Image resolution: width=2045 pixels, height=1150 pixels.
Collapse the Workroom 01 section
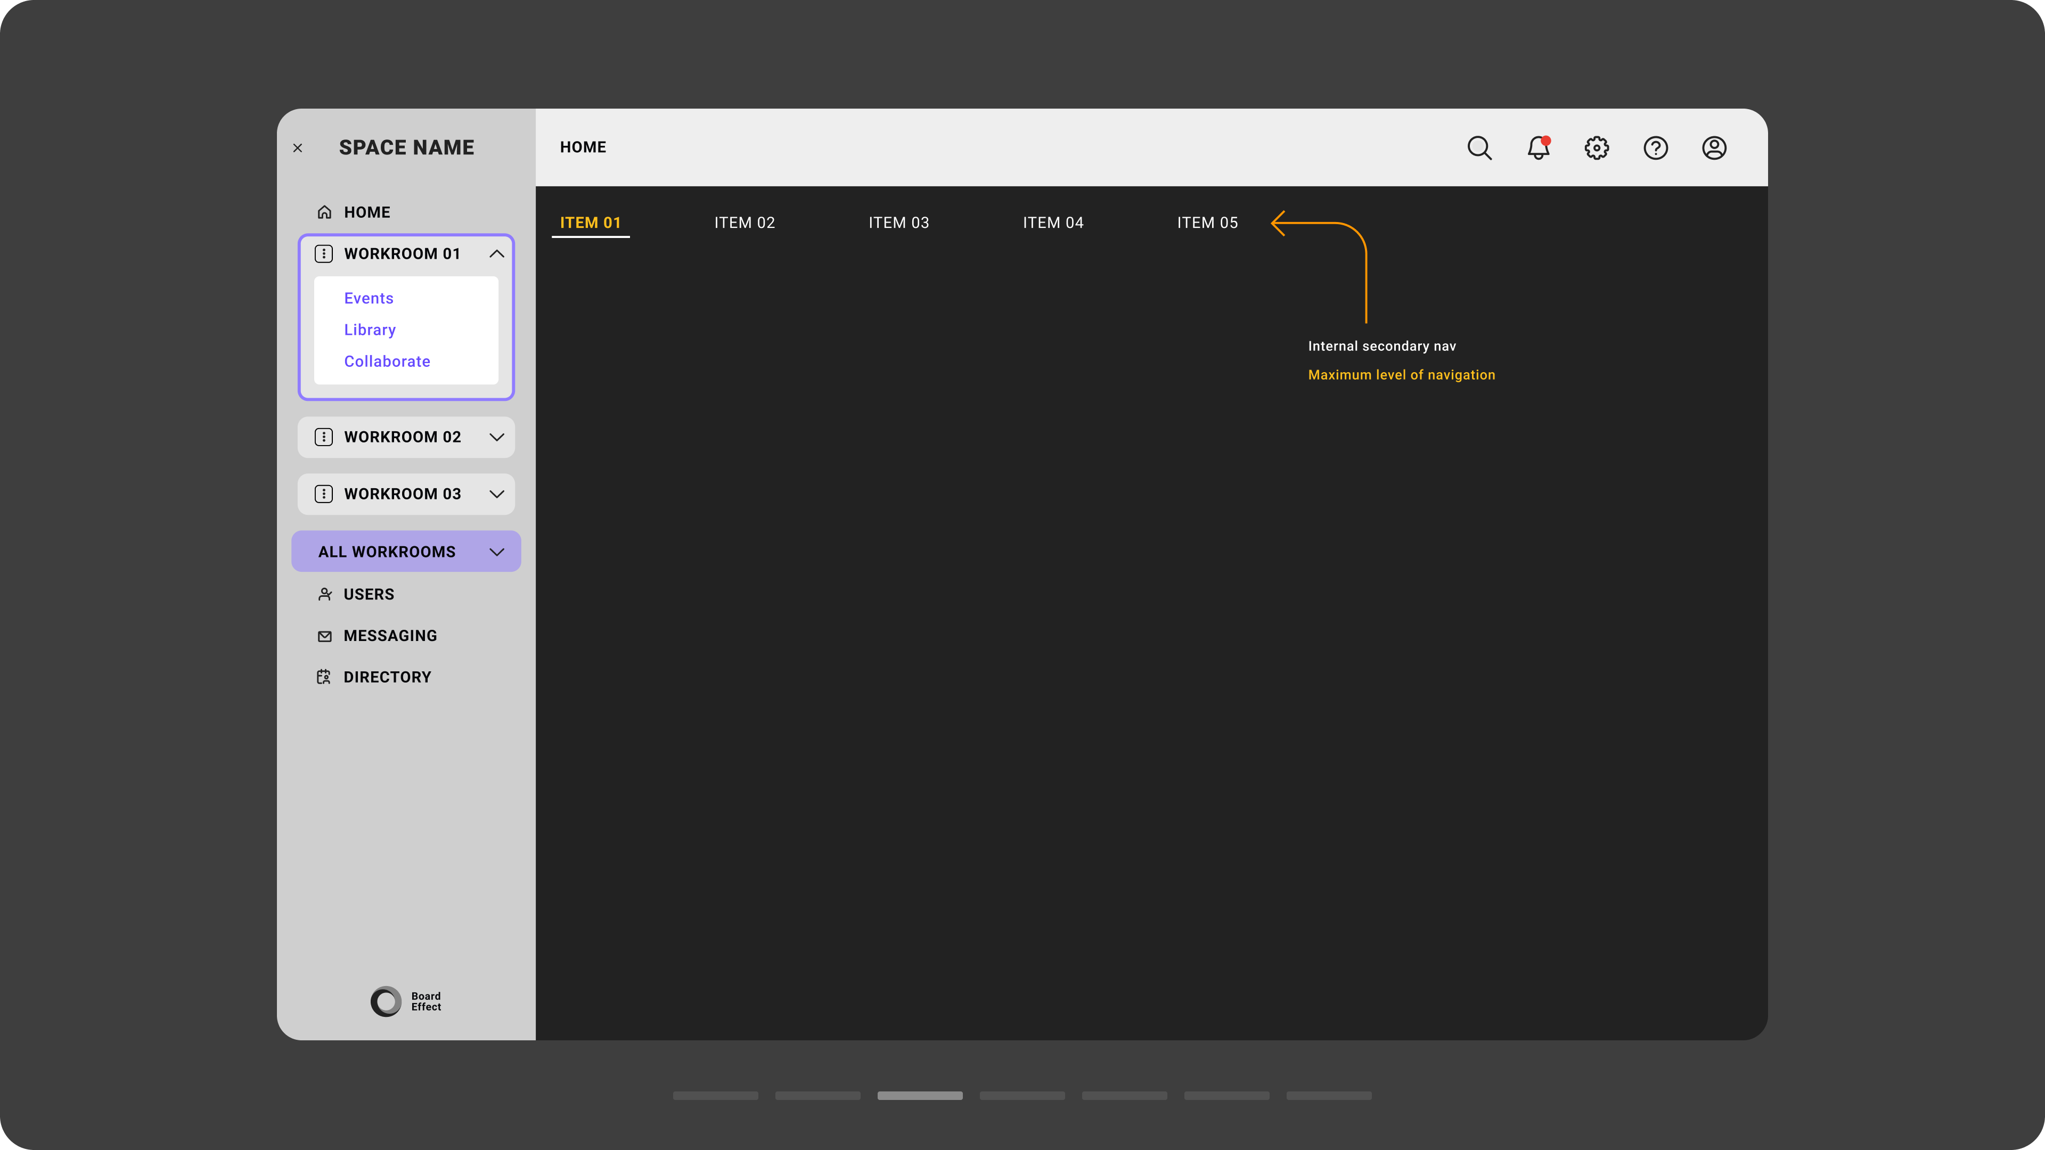pyautogui.click(x=497, y=254)
